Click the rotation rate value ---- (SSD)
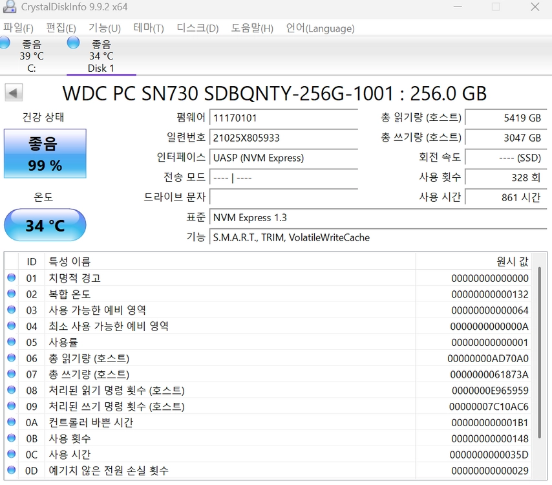Viewport: 552px width, 485px height. [506, 157]
